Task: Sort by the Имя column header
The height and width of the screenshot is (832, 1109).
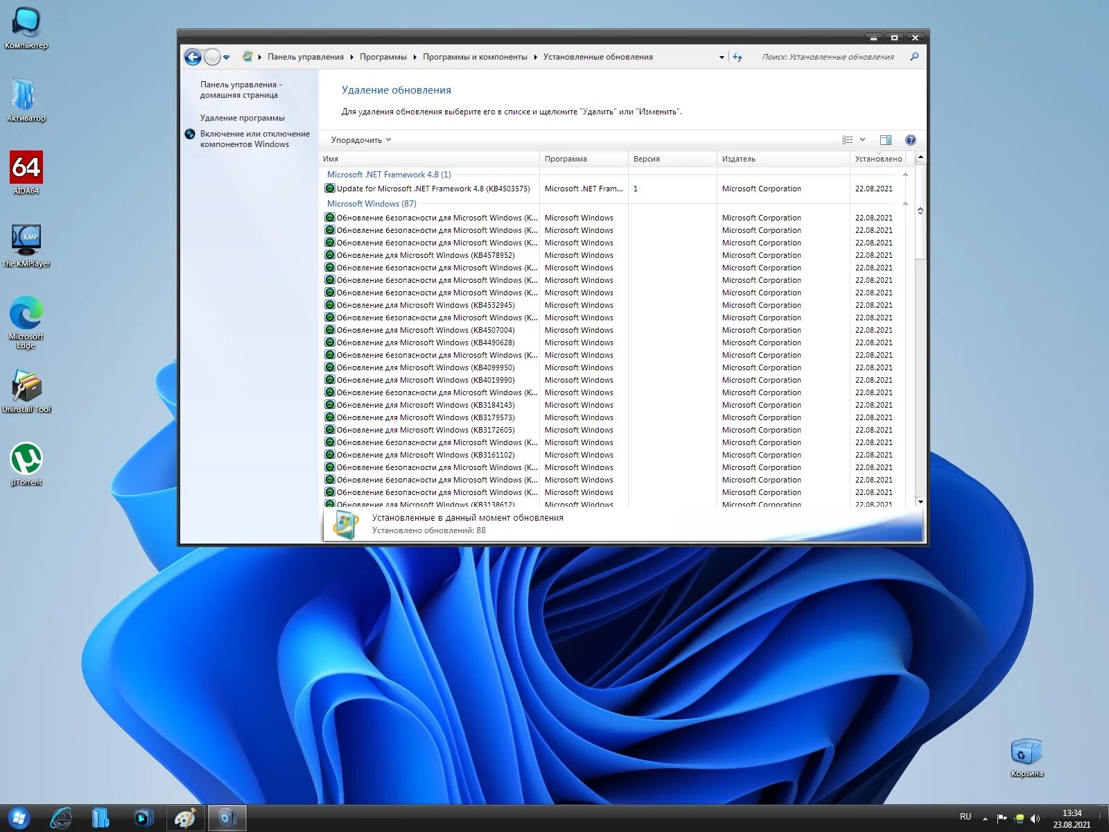Action: (429, 159)
